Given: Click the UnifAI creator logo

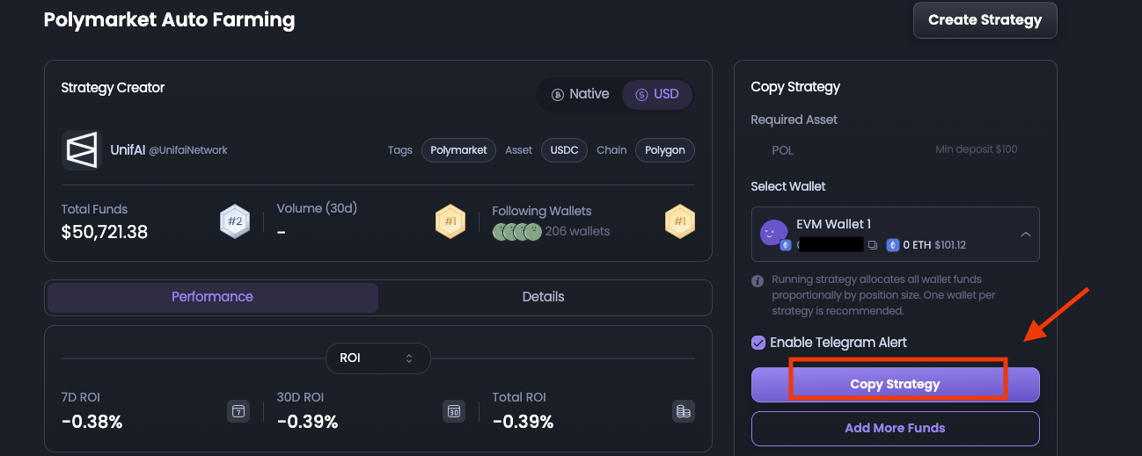Looking at the screenshot, I should (x=82, y=150).
